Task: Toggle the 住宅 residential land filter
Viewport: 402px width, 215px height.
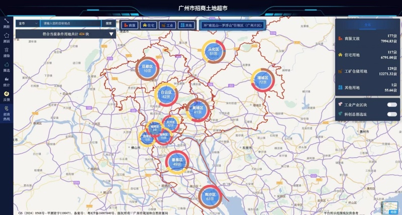Action: [x=148, y=25]
